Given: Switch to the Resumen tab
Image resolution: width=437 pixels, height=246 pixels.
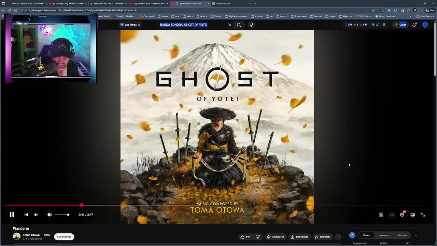Looking at the screenshot, I should [x=384, y=235].
